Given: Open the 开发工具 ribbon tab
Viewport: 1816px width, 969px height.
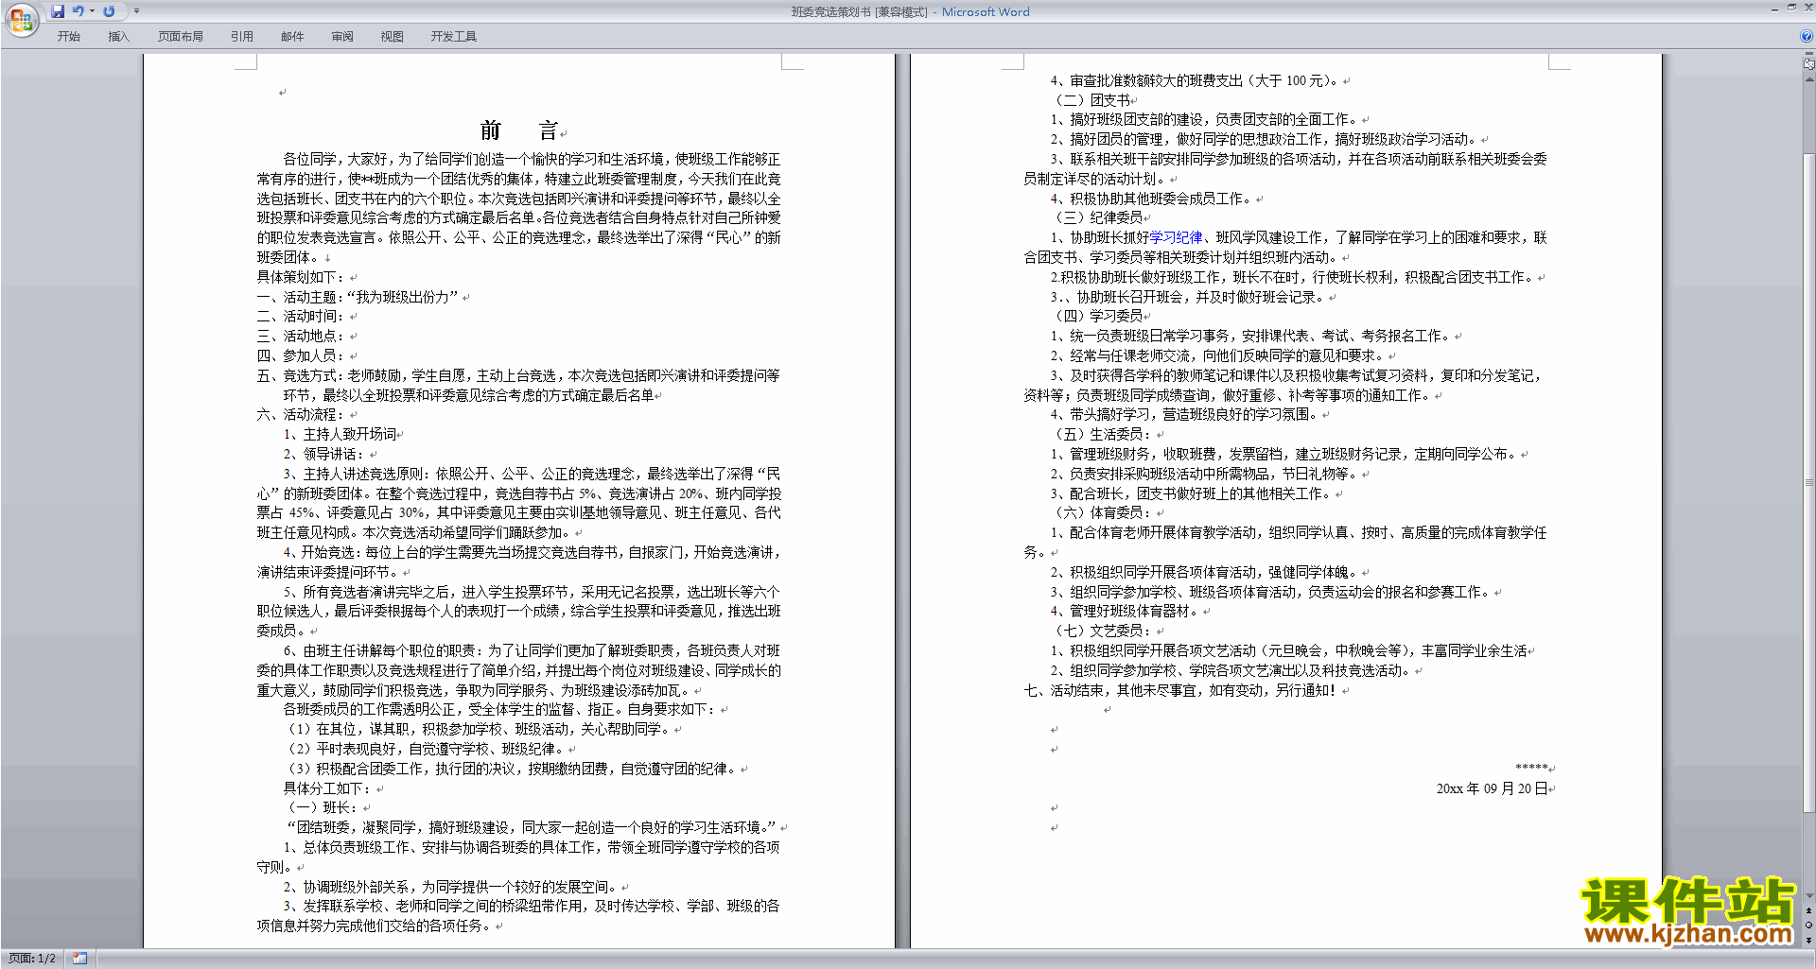Looking at the screenshot, I should click(453, 37).
